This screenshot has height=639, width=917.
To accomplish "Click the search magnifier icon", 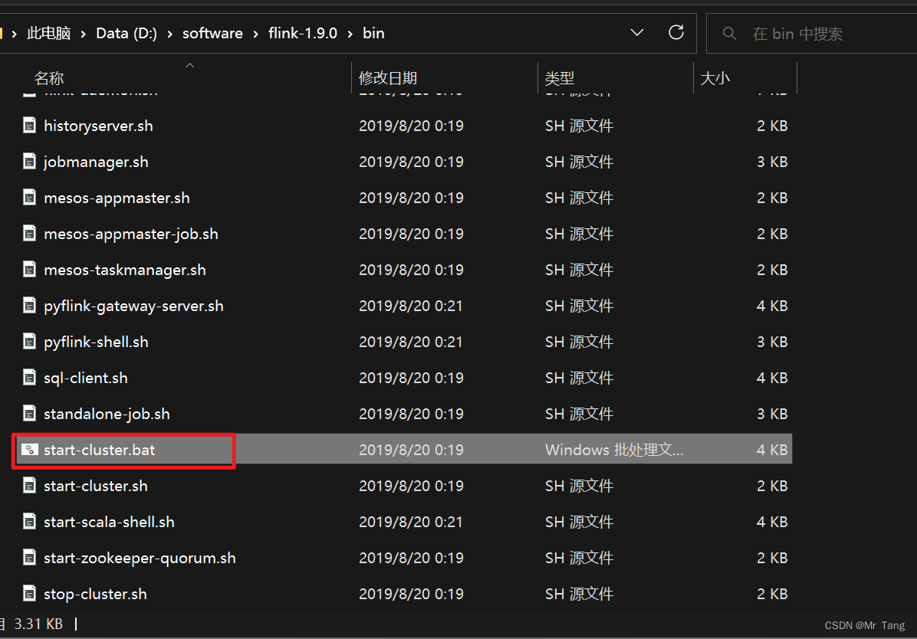I will point(729,33).
